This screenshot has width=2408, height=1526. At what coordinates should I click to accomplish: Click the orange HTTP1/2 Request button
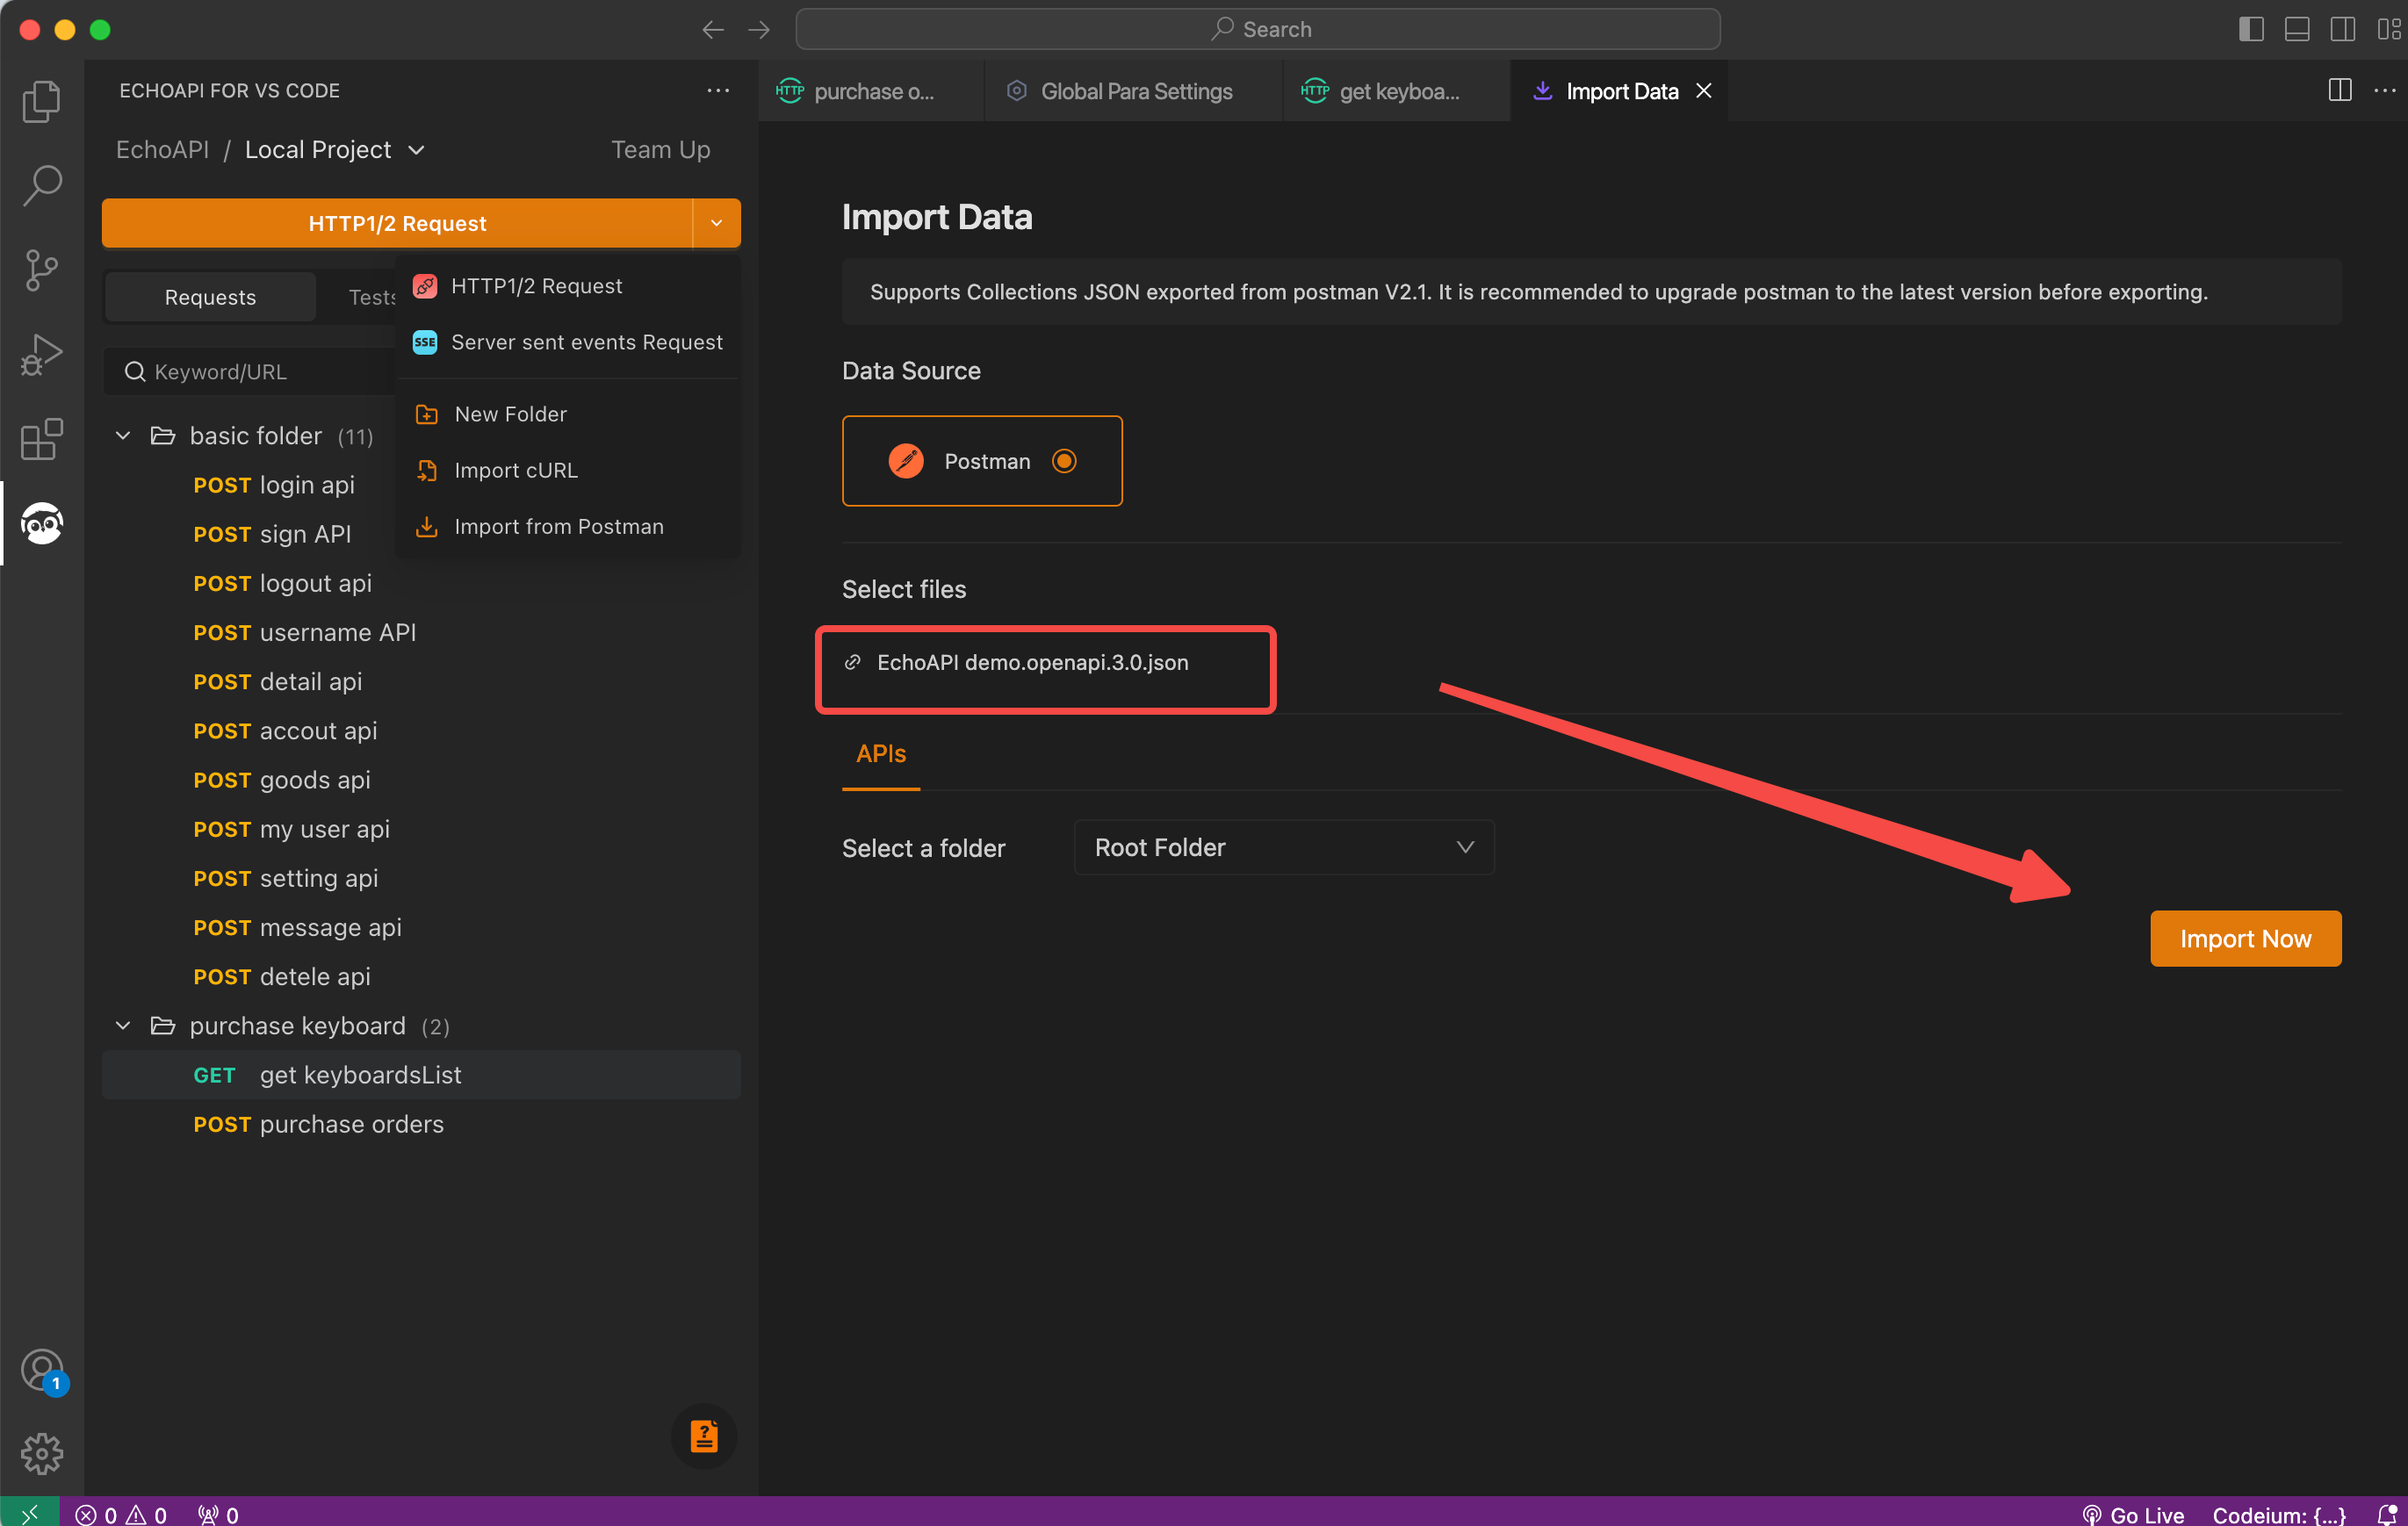click(x=397, y=222)
